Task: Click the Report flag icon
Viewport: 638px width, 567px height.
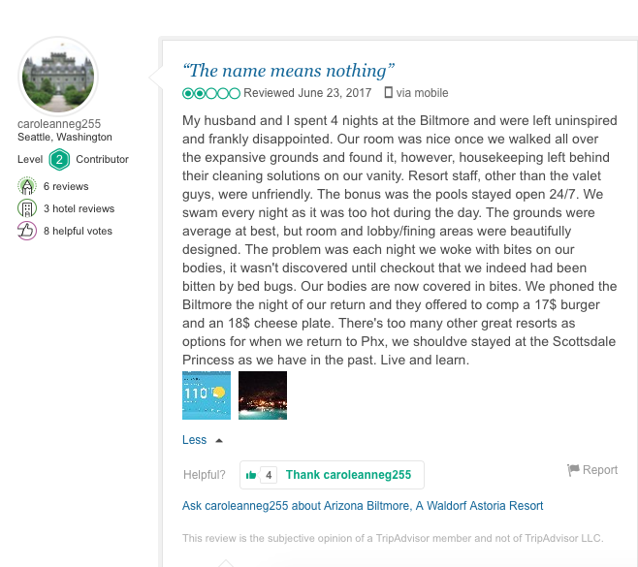Action: (573, 470)
